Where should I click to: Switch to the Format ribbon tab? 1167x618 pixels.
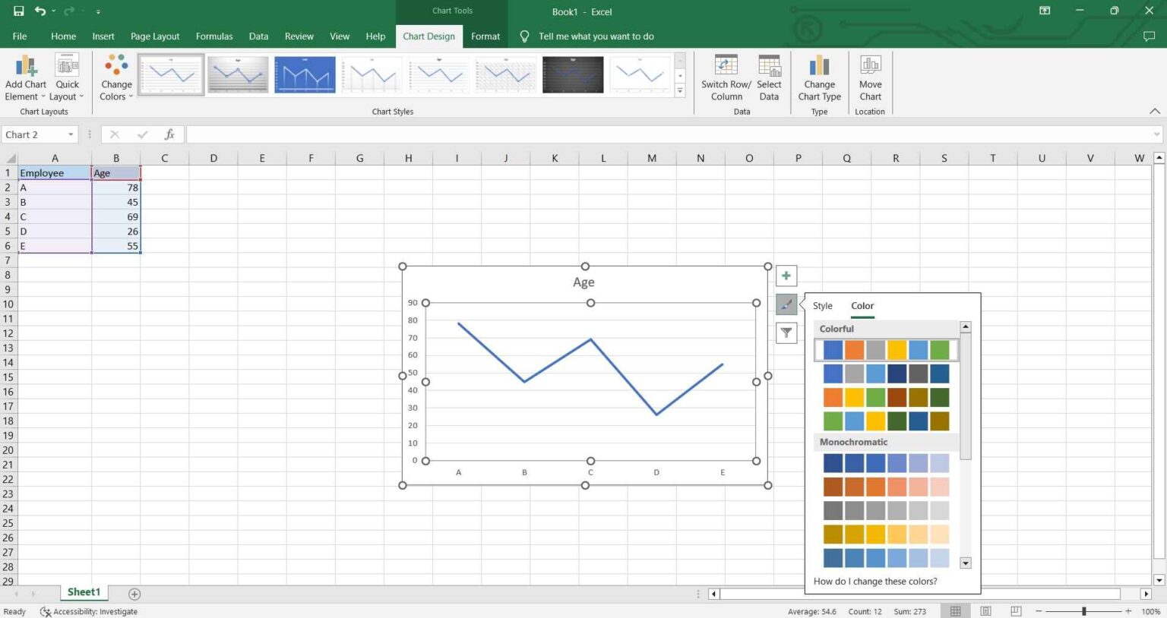485,36
